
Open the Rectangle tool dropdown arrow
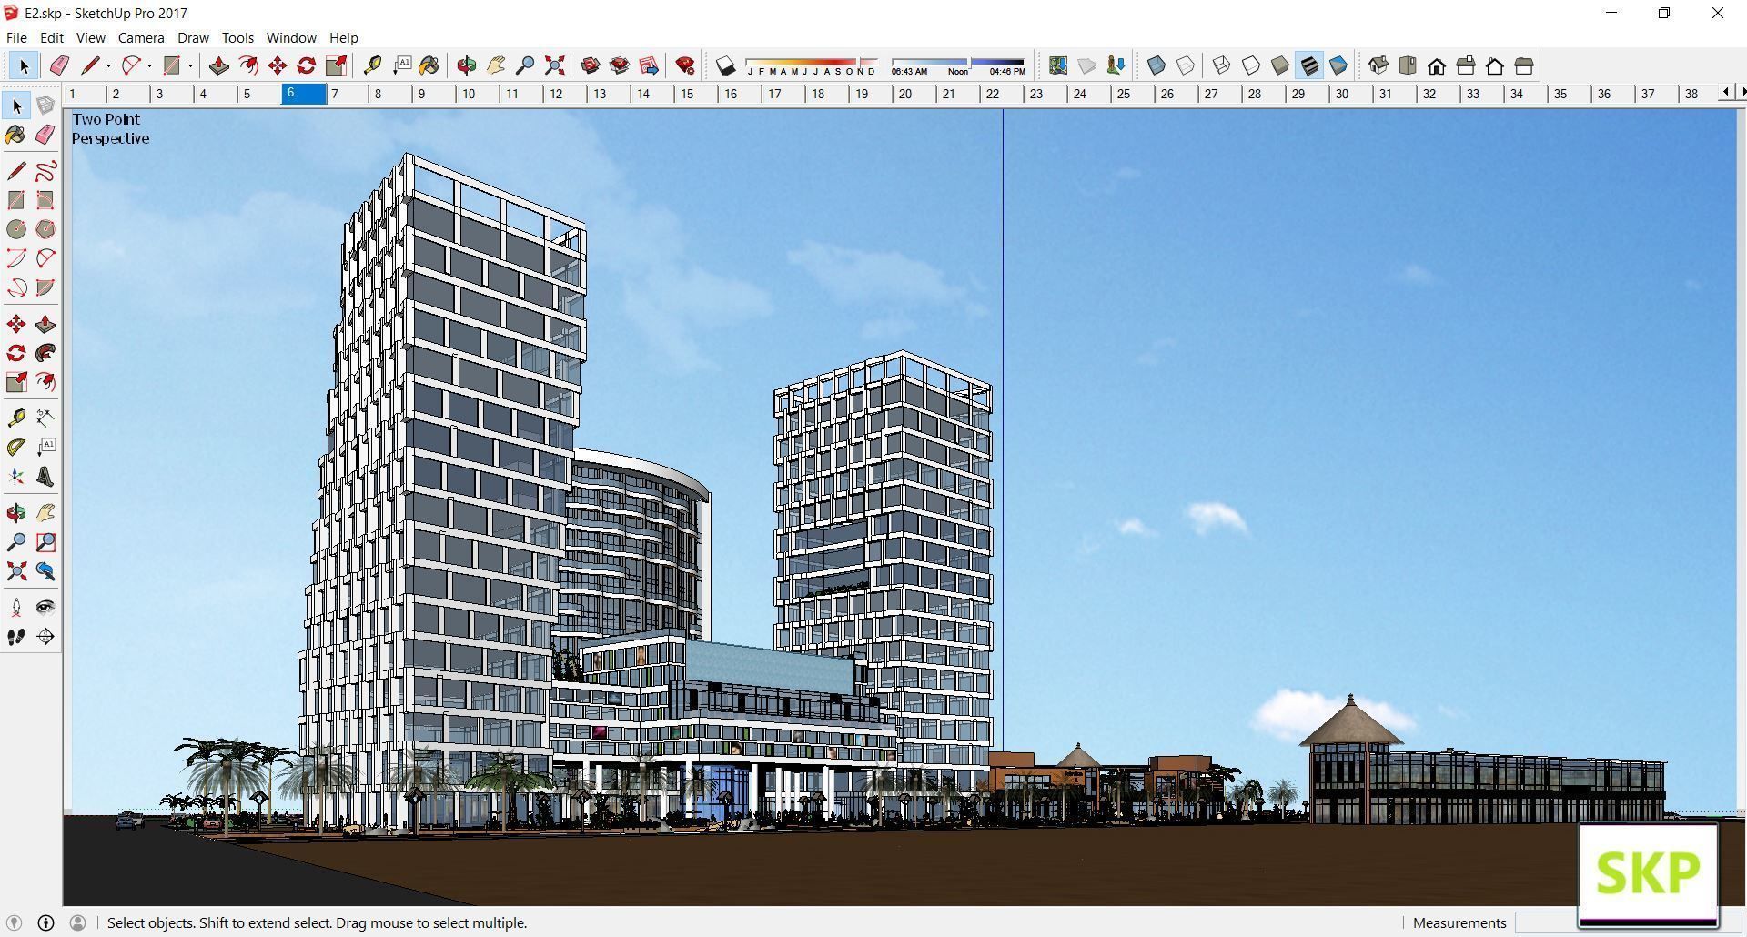pyautogui.click(x=189, y=65)
